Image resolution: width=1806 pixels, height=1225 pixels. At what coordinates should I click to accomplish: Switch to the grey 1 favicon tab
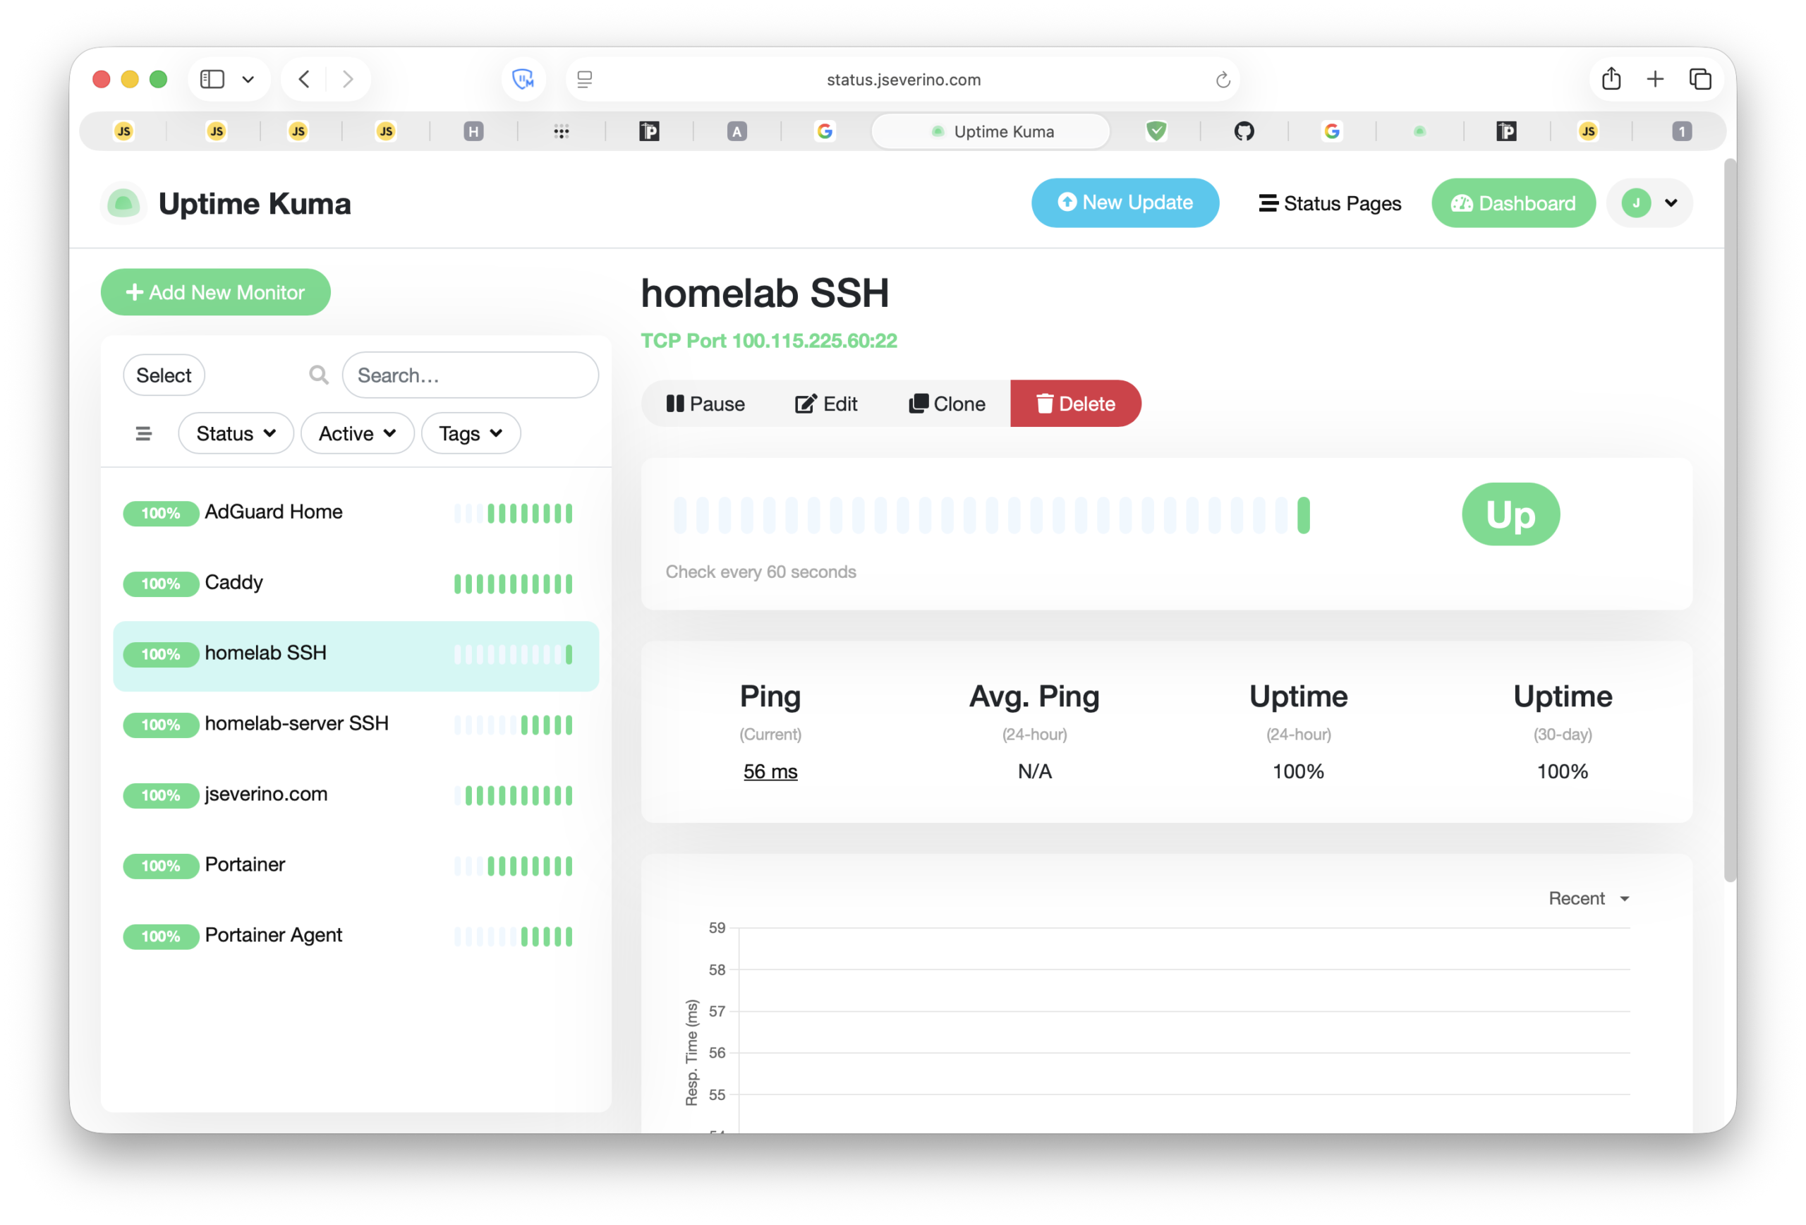pos(1682,131)
